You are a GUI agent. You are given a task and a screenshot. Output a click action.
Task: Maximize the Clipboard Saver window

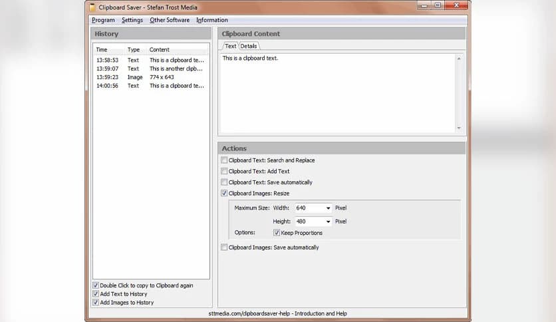(438, 5)
